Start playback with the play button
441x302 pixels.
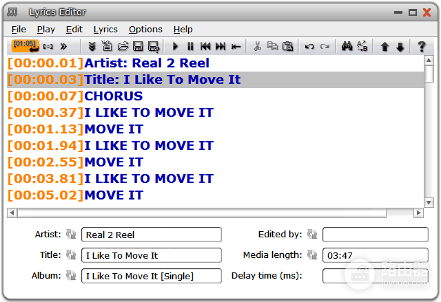pos(175,46)
